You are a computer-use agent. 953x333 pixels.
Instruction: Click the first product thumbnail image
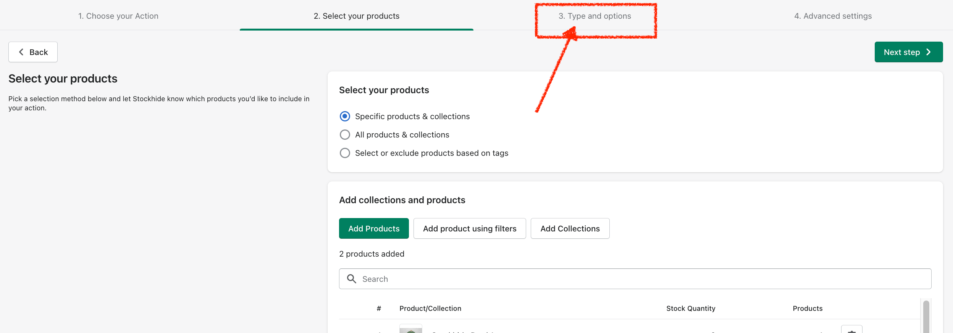coord(411,329)
